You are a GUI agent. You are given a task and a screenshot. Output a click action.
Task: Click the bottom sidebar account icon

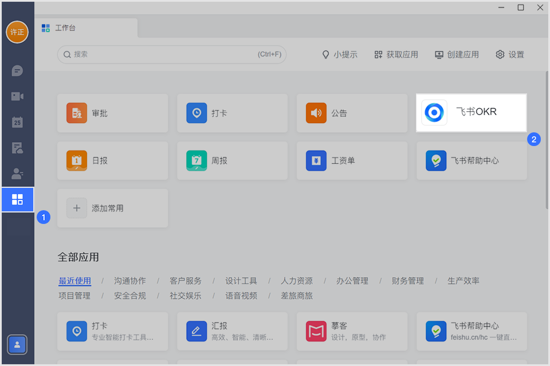(17, 345)
